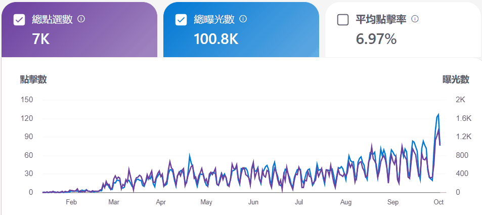This screenshot has width=482, height=215.
Task: Click the blue impressions peak near Oct
Action: pos(439,114)
